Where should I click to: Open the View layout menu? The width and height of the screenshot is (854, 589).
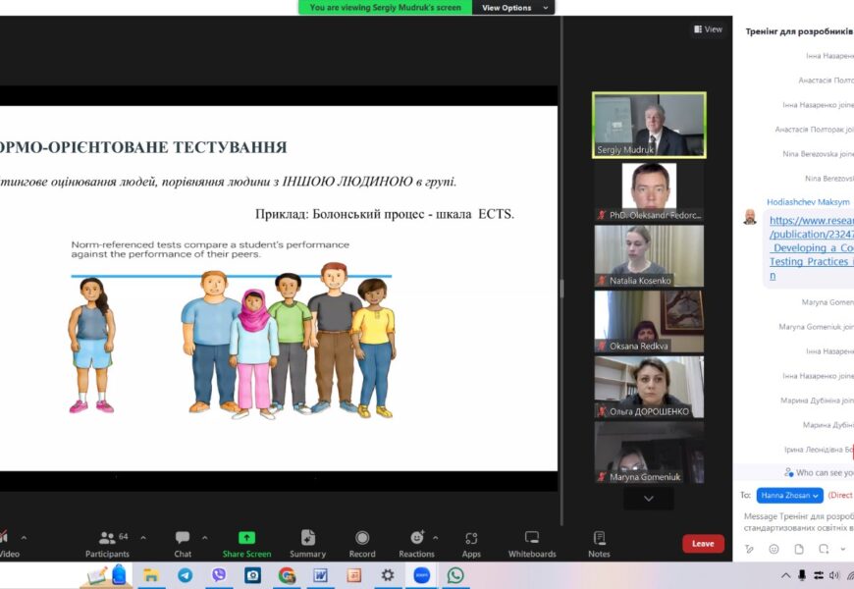(x=708, y=29)
